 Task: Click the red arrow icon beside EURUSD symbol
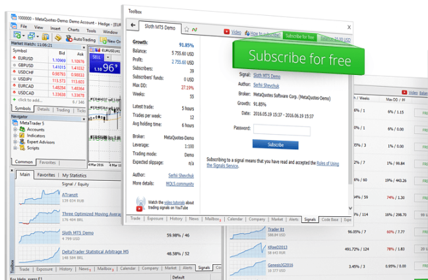(15, 58)
